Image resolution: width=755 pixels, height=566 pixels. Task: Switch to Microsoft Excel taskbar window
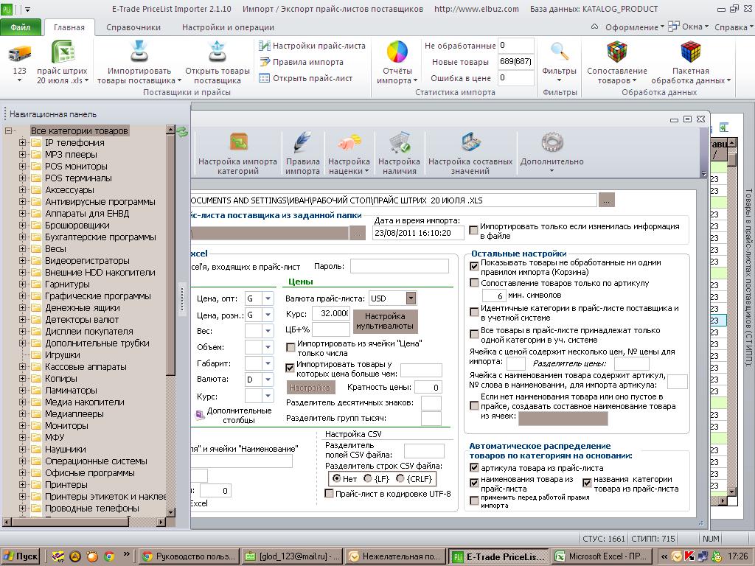603,556
